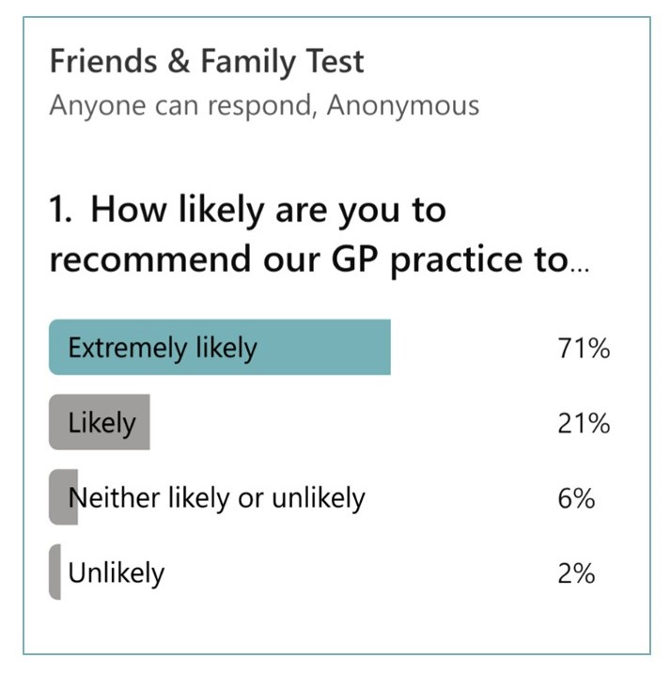The width and height of the screenshot is (670, 674).
Task: Click the ampersand in the survey title
Action: 179,61
